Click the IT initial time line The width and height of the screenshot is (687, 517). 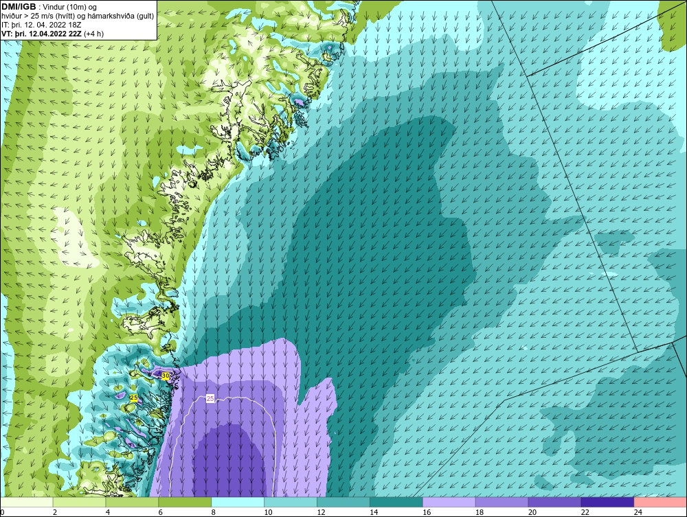point(41,25)
